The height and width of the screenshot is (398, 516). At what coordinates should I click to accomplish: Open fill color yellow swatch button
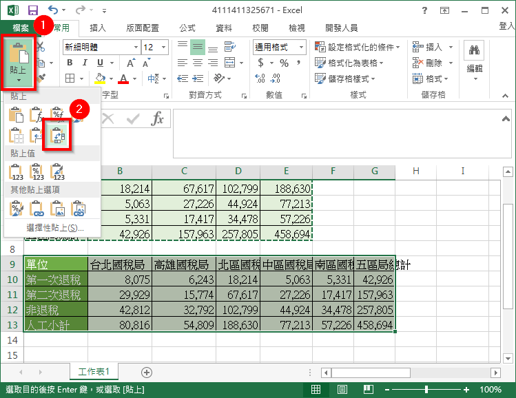pos(100,78)
